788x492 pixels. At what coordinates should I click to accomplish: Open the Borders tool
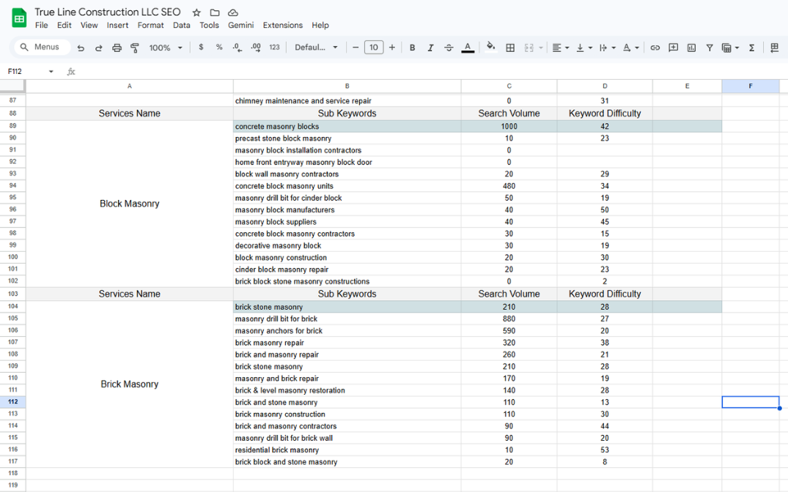(x=510, y=48)
